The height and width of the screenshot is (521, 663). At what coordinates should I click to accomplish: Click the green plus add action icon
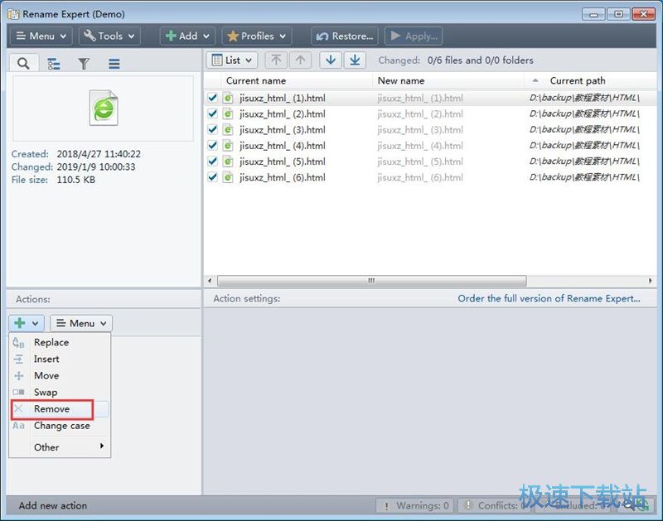20,323
